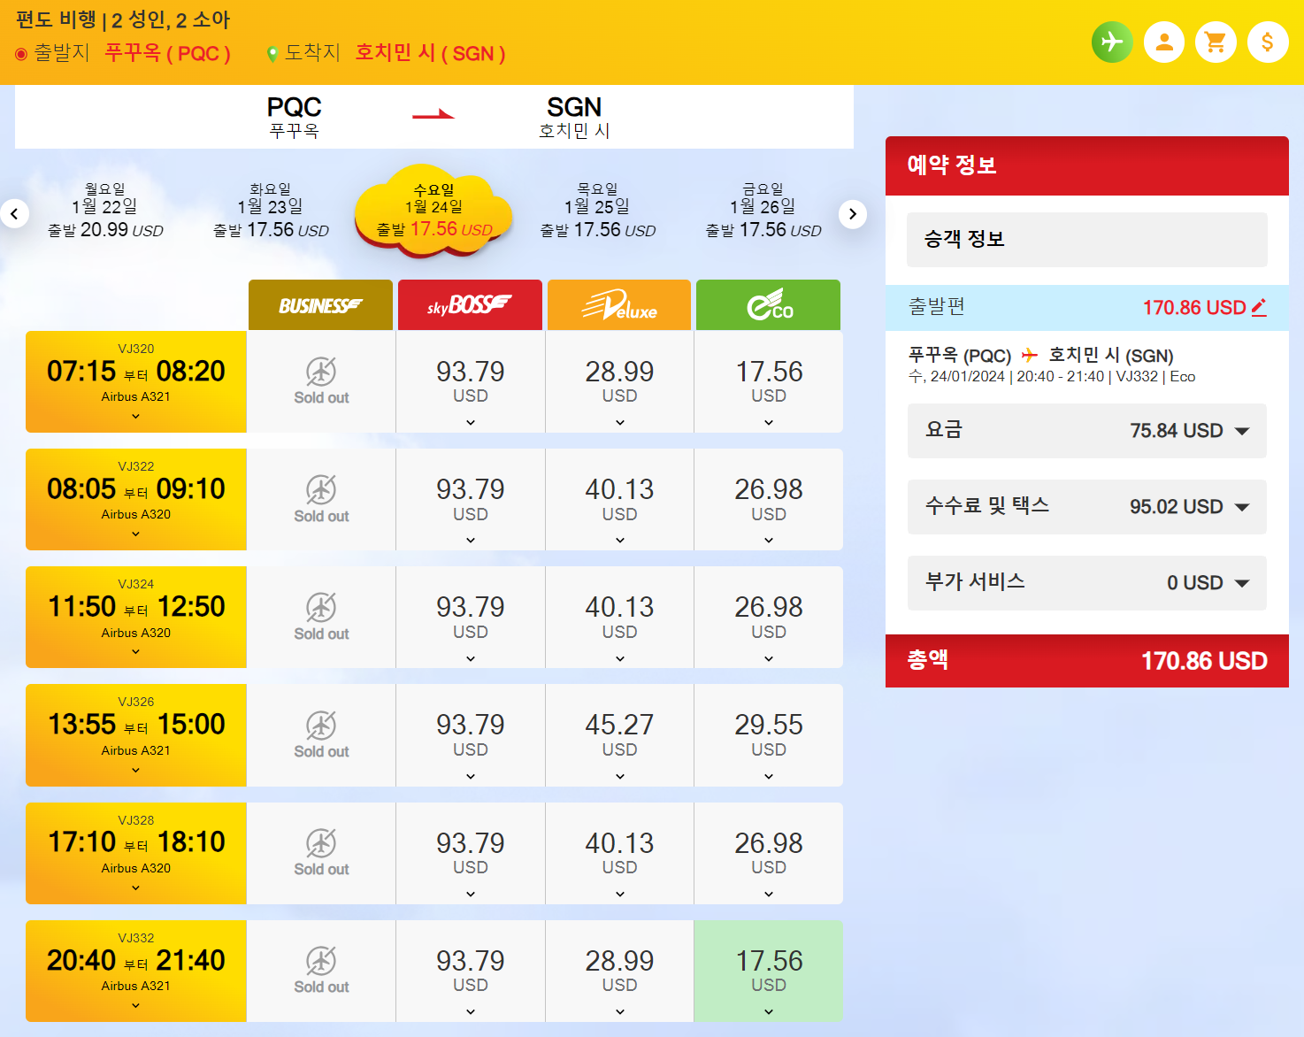Click the green destination pin icon
The image size is (1304, 1037).
272,54
